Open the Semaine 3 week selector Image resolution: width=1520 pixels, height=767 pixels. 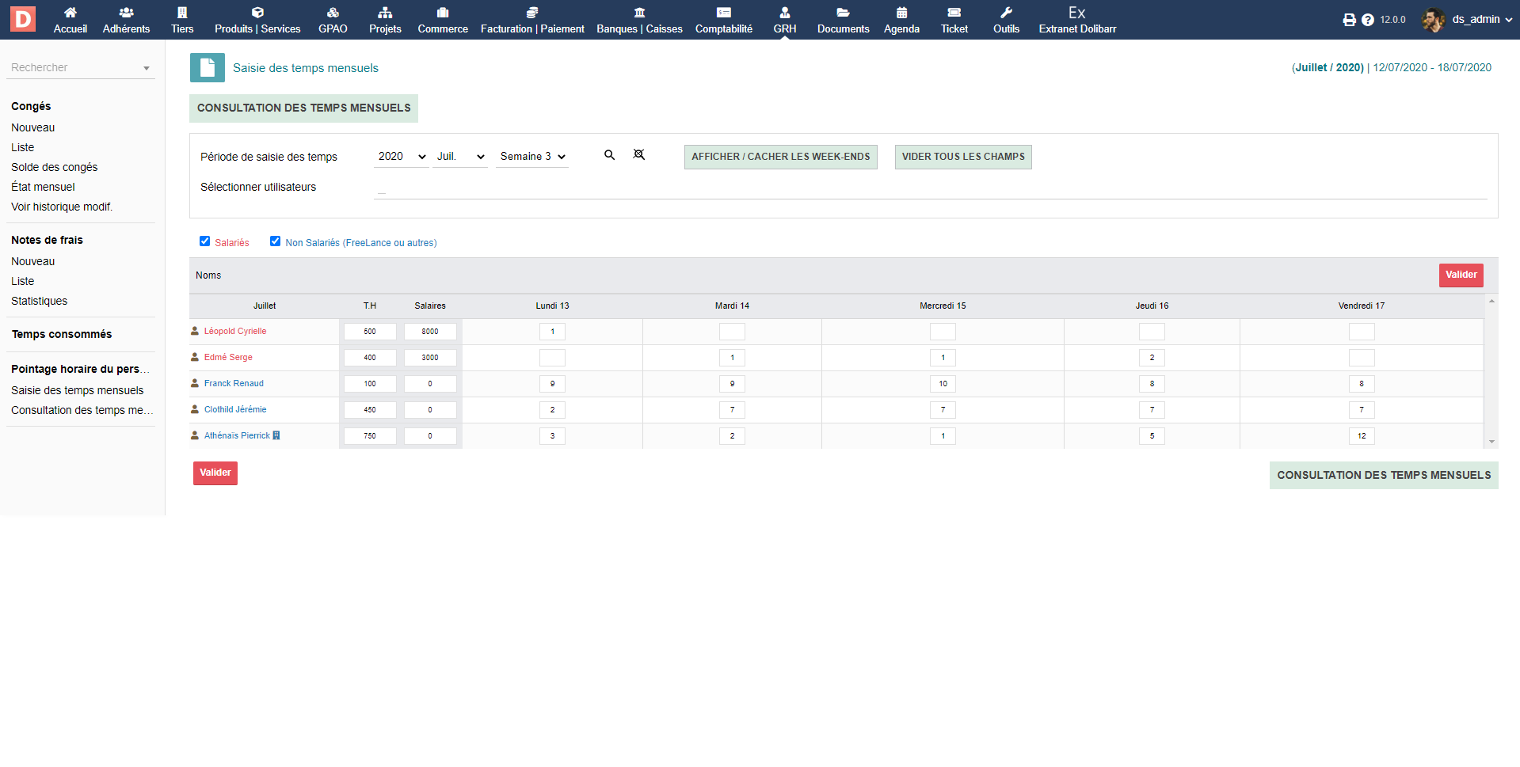coord(532,157)
